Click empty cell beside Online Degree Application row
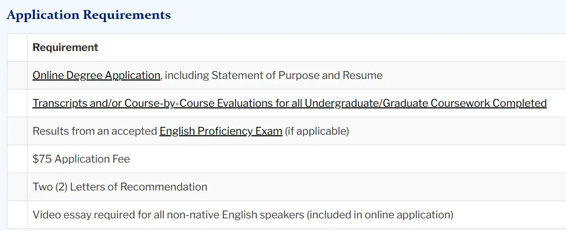Screen dimensions: 566x231 [x=17, y=75]
